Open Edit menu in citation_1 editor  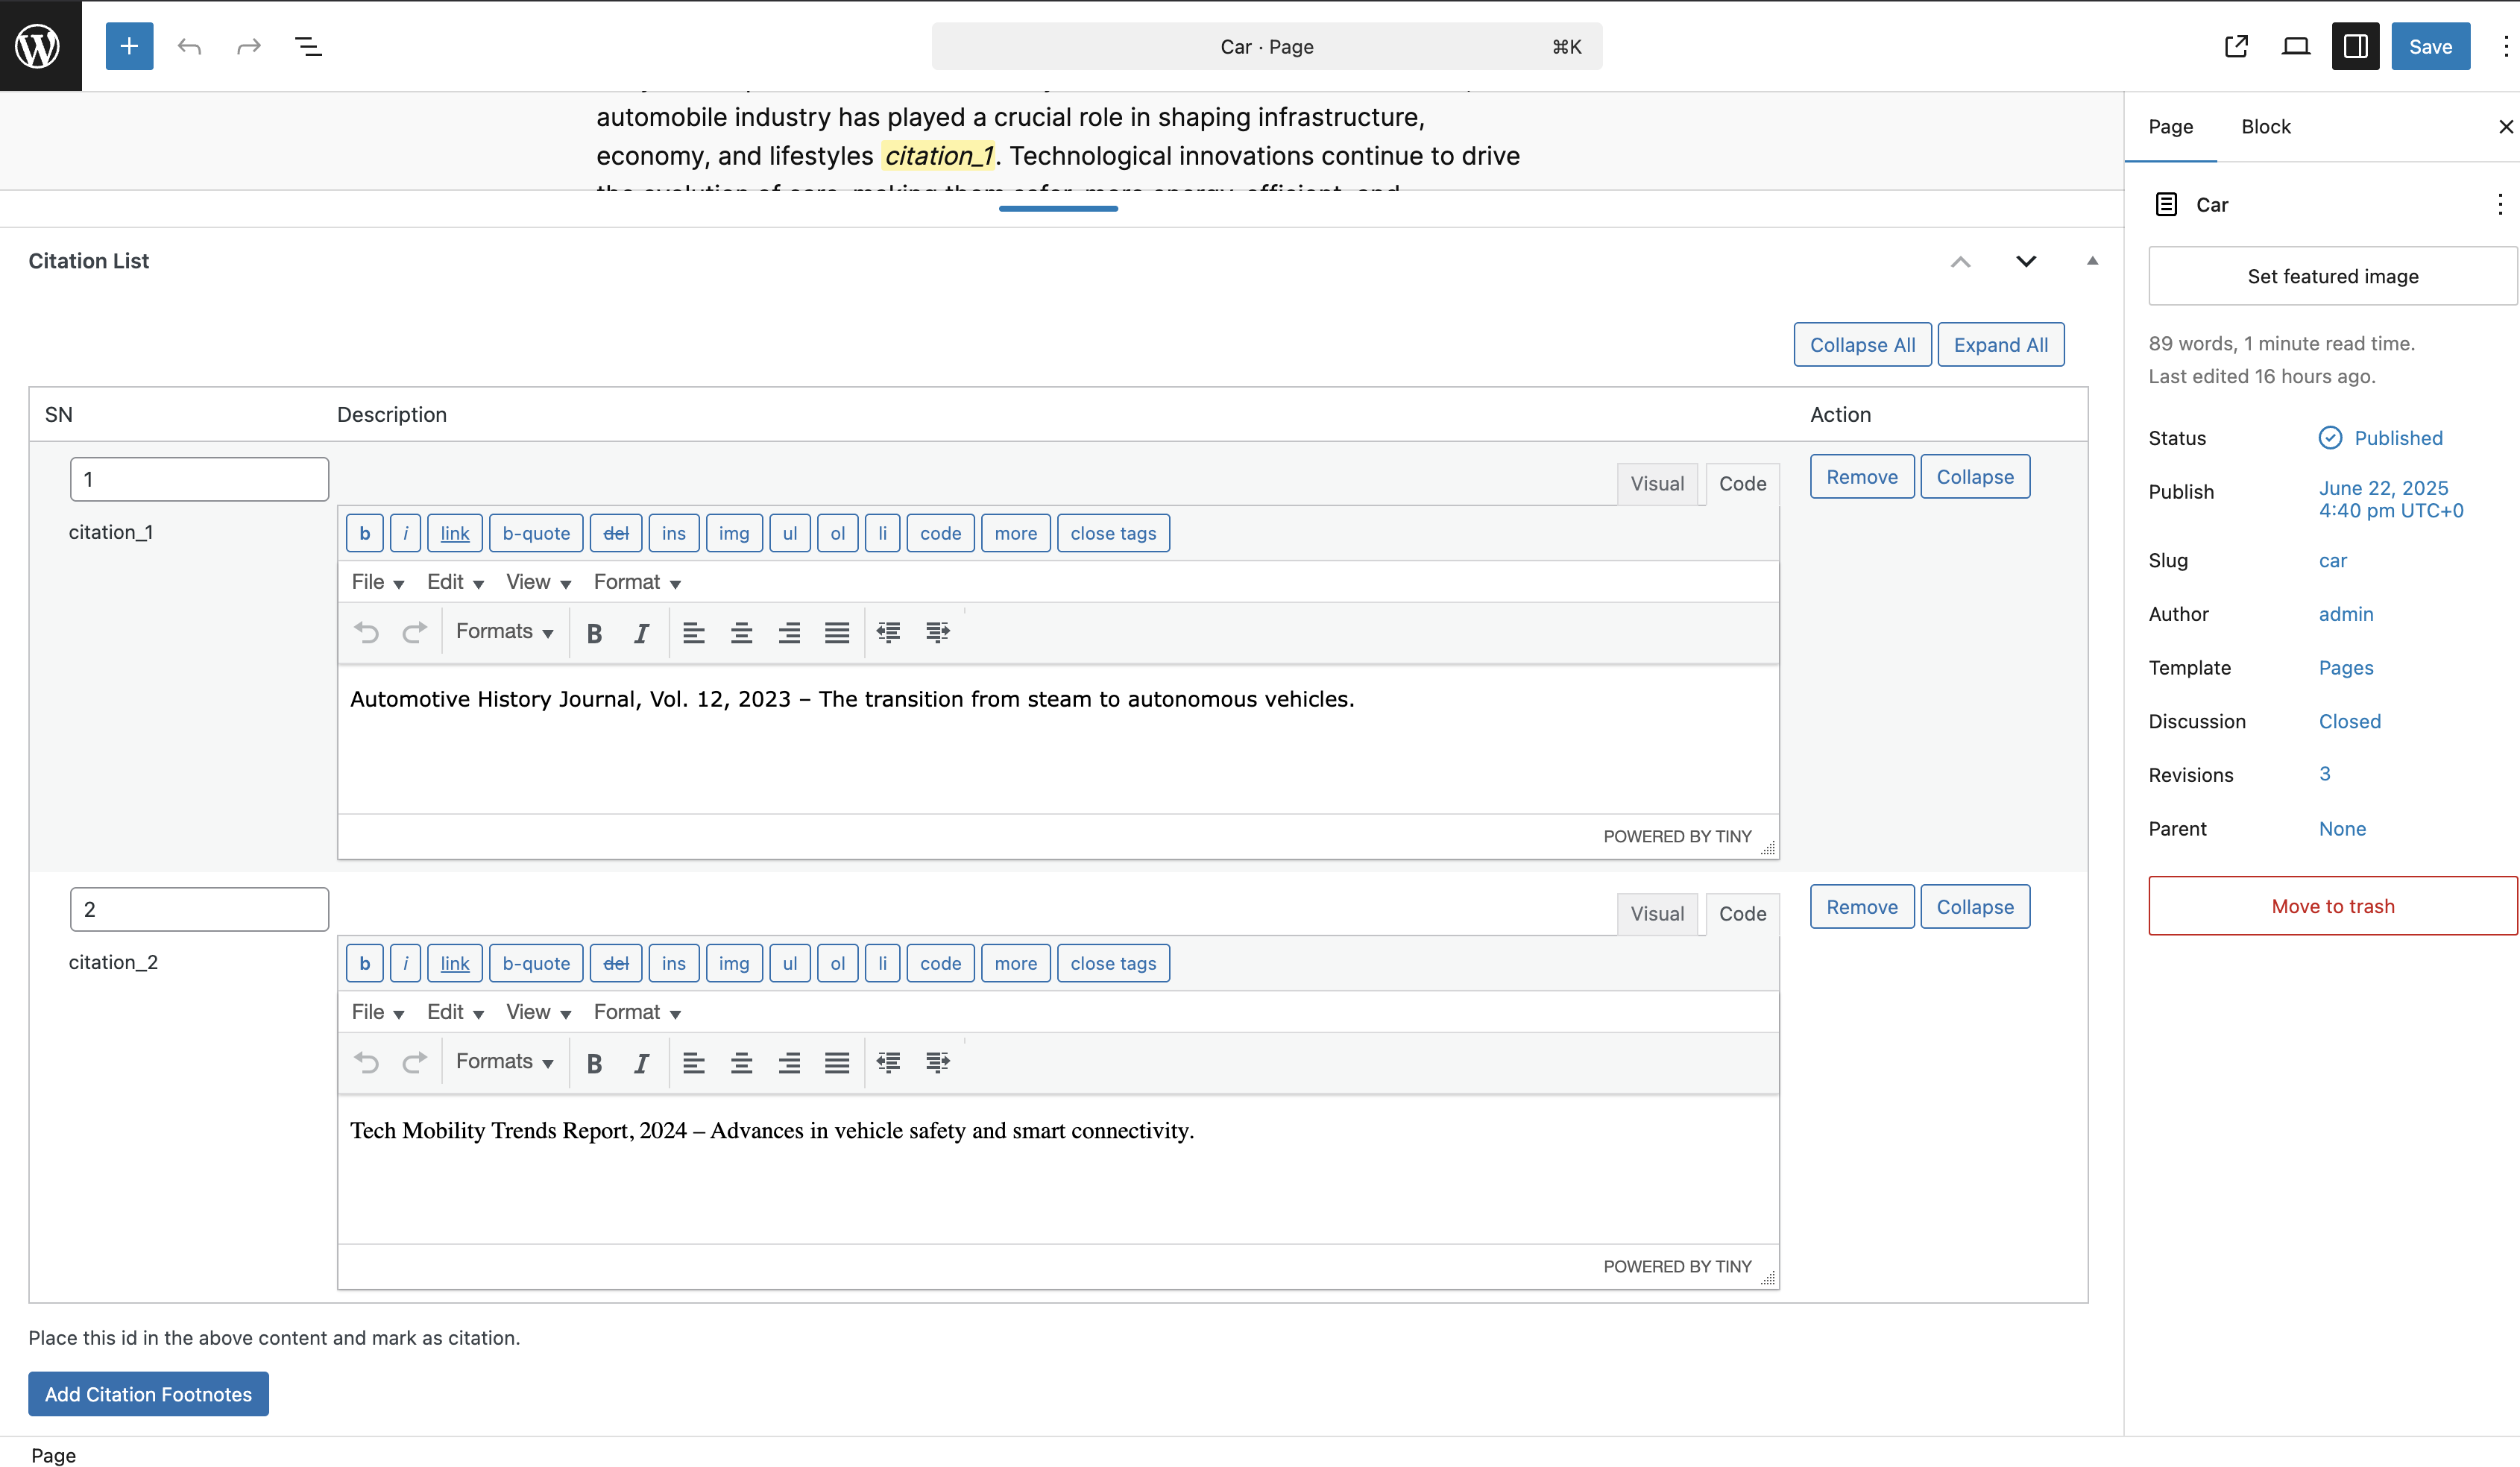click(455, 582)
